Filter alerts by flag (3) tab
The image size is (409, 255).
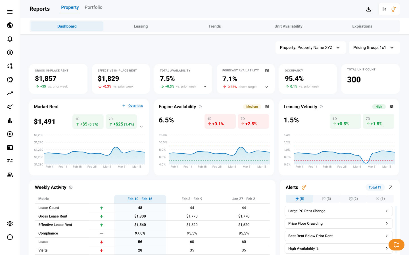326,199
